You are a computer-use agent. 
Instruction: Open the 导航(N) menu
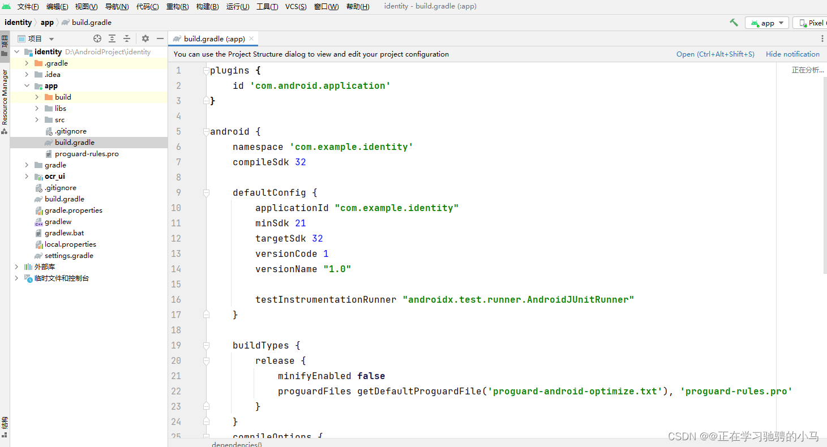tap(117, 7)
